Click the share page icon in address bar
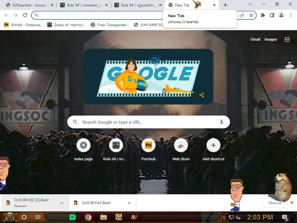The image size is (297, 223). point(242,15)
